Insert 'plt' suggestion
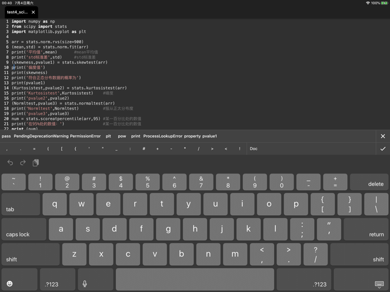390x292 pixels. click(108, 136)
